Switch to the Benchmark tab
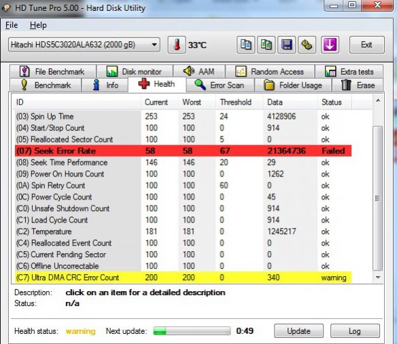 [46, 85]
